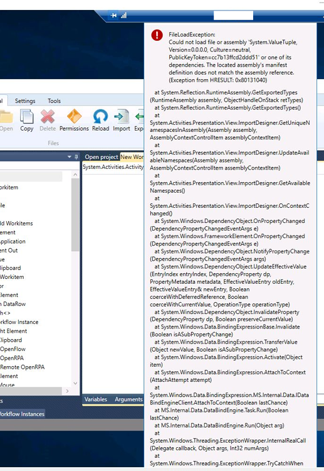Open the Variables panel
This screenshot has height=471, width=324.
(x=96, y=399)
